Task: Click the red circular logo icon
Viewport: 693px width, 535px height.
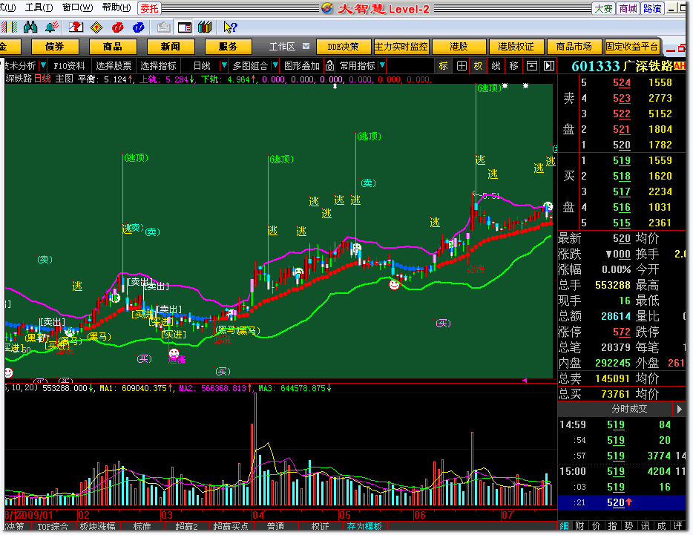Action: (117, 27)
